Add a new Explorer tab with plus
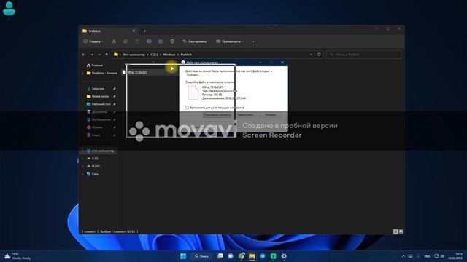The height and width of the screenshot is (262, 467). click(x=144, y=31)
